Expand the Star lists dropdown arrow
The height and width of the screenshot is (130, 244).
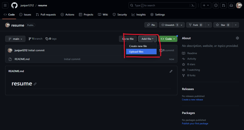[x=236, y=25]
